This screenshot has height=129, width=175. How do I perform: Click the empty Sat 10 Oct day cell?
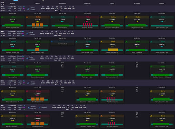click(x=137, y=120)
